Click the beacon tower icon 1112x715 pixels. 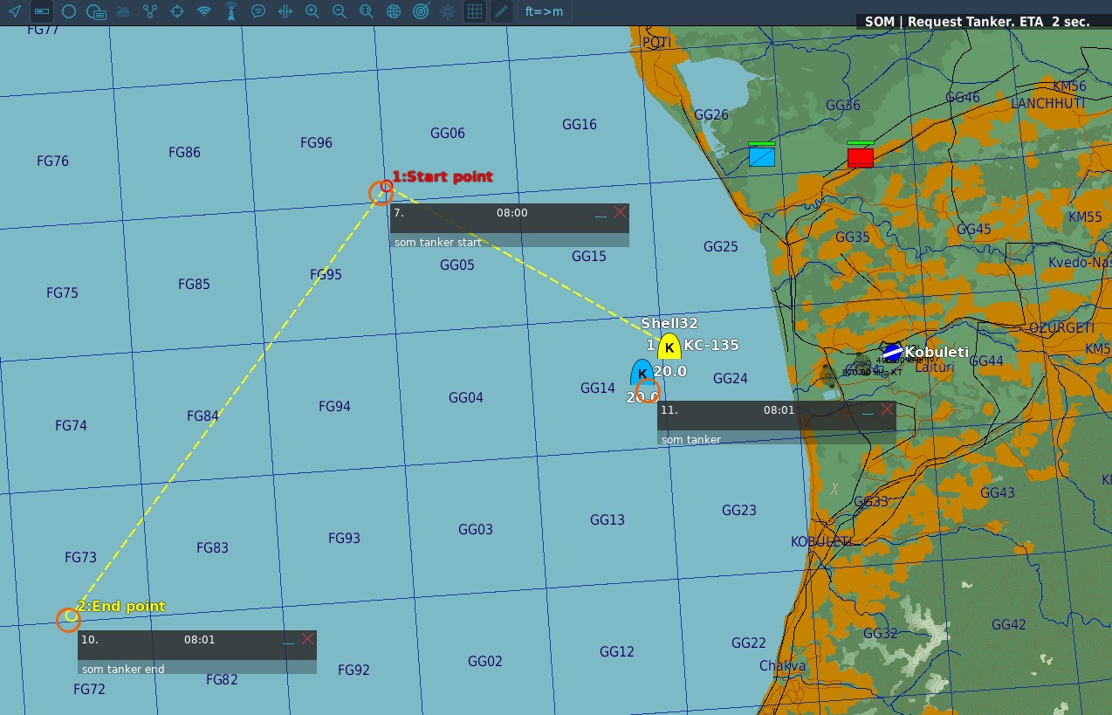[x=230, y=12]
